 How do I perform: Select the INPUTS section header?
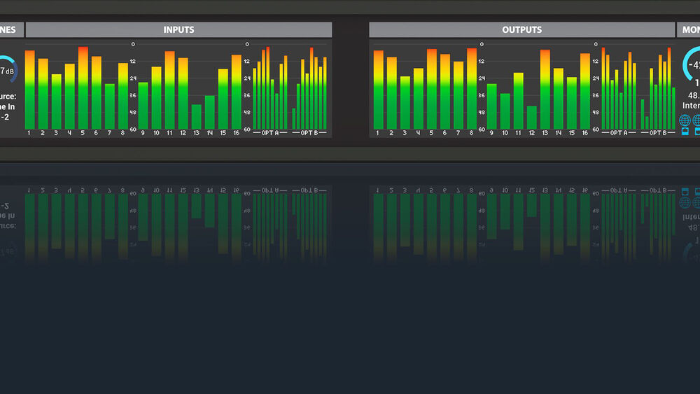(178, 29)
